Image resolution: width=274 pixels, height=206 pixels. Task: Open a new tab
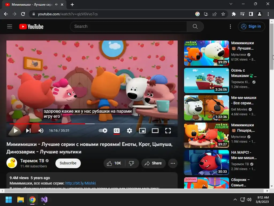[72, 5]
